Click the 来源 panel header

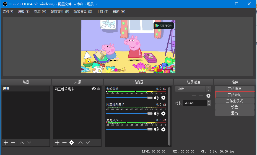pos(77,82)
